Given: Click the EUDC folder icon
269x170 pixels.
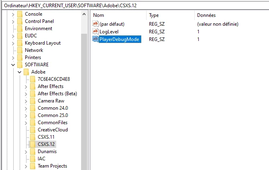Looking at the screenshot, I should 20,36.
